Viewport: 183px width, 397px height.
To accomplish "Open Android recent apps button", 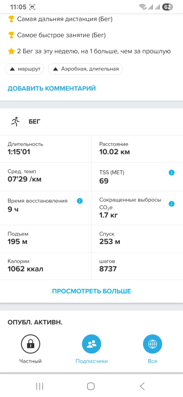I will [x=40, y=386].
